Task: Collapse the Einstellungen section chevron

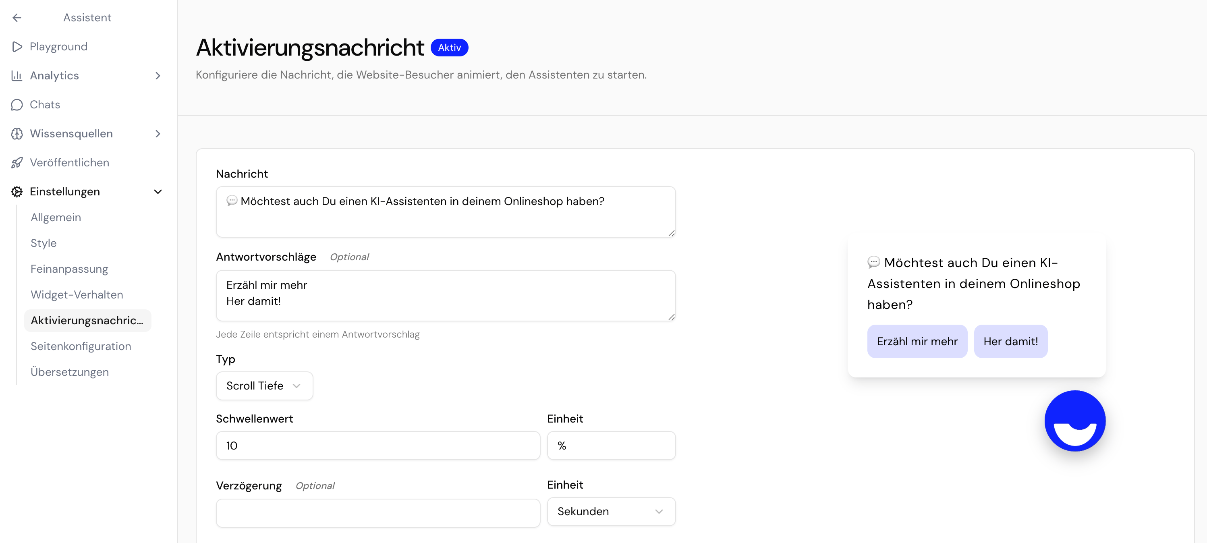Action: point(158,192)
